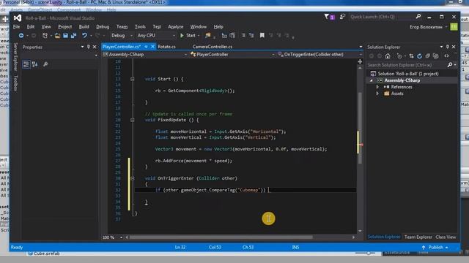The width and height of the screenshot is (469, 263).
Task: Toggle a bookmark with the bookmark icon
Action: pos(262,36)
